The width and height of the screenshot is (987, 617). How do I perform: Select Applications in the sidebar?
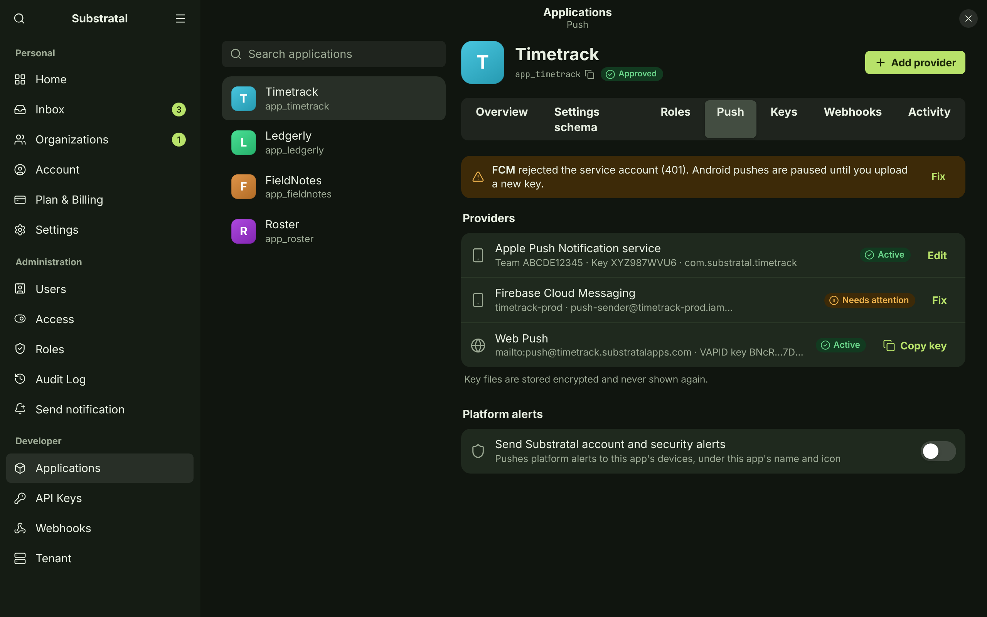[x=100, y=468]
